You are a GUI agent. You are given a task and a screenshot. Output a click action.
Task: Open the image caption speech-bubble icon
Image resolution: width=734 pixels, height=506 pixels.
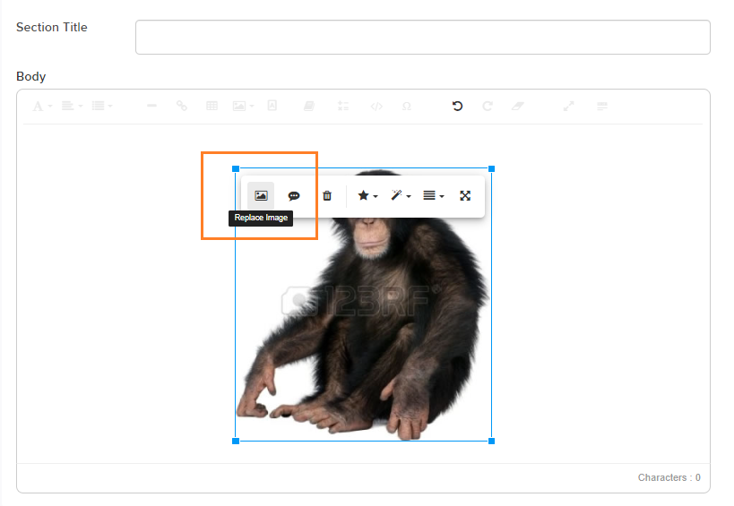(294, 195)
